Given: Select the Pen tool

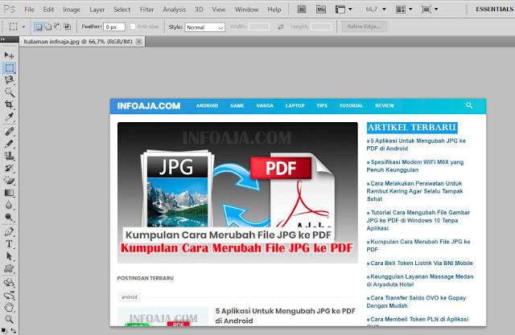Looking at the screenshot, I should pyautogui.click(x=9, y=231).
